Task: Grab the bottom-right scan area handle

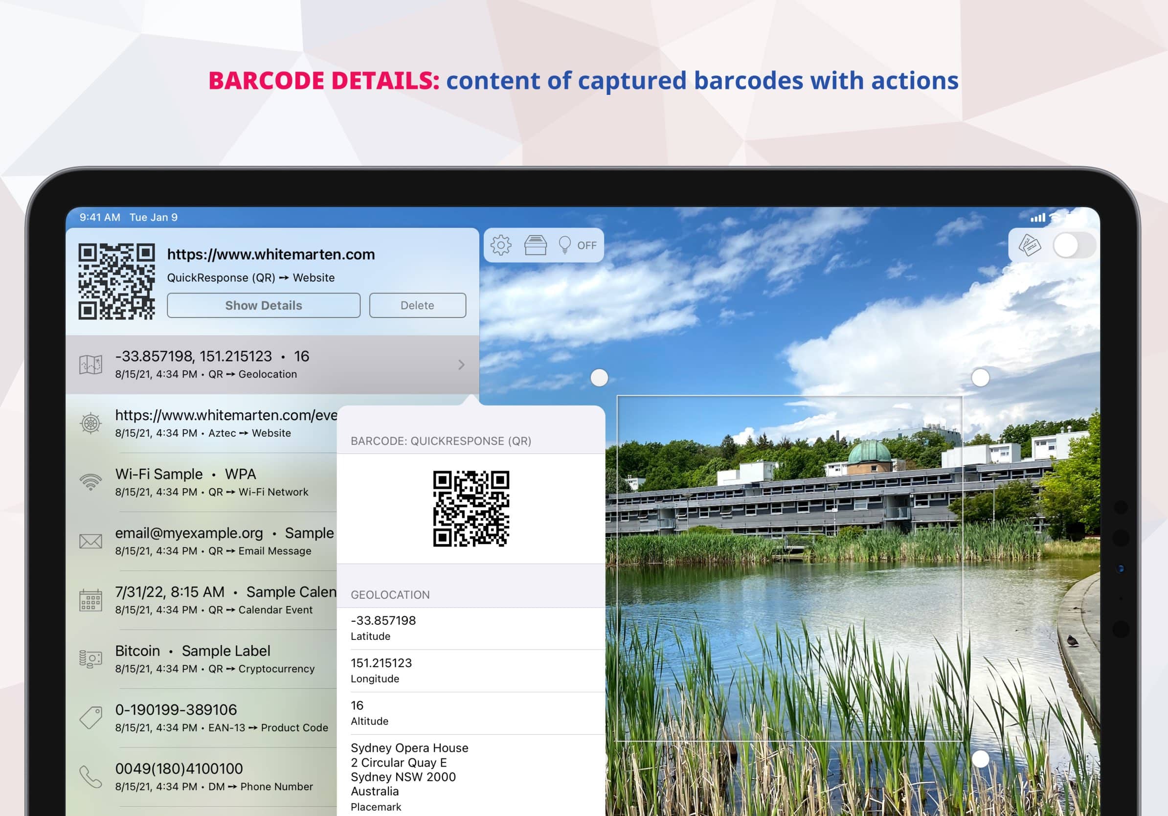Action: point(980,759)
